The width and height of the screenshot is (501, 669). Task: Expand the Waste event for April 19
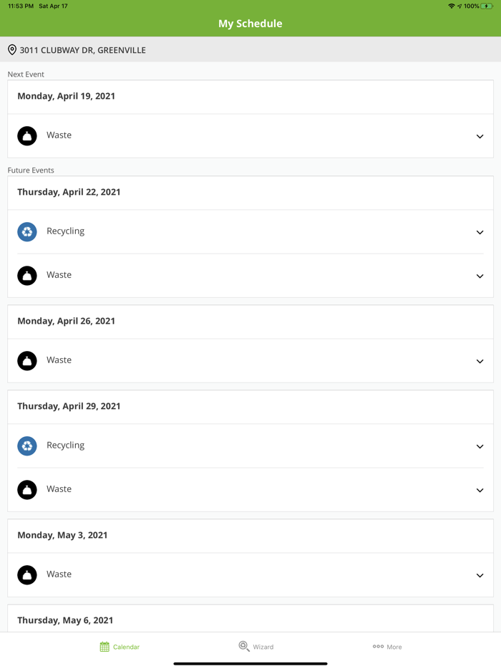tap(480, 136)
